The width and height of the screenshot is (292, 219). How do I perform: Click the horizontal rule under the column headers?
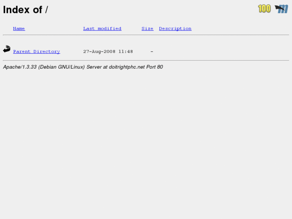coord(146,35)
